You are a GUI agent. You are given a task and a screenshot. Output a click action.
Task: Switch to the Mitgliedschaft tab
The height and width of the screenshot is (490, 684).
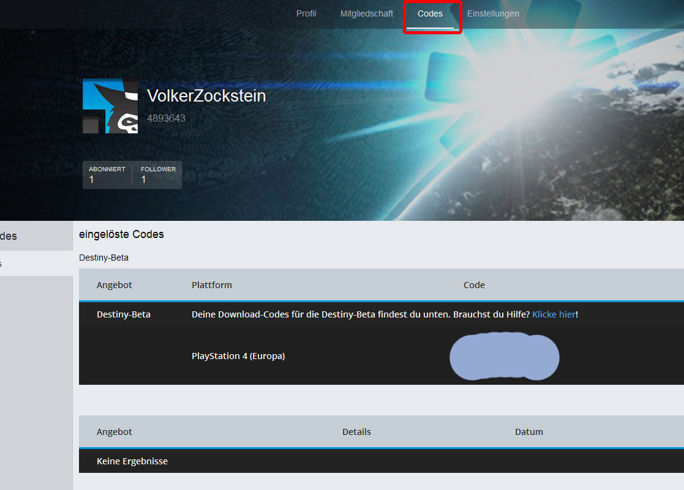(366, 13)
